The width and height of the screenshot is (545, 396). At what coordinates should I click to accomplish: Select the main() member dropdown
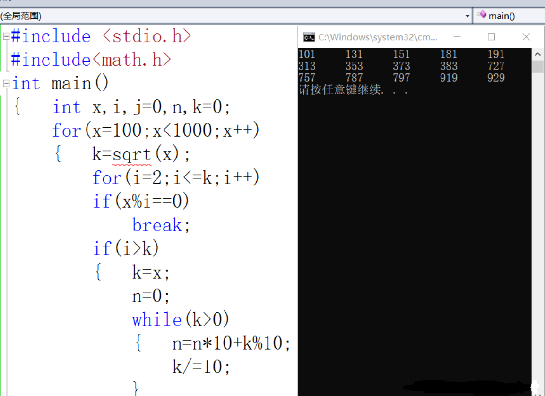tap(509, 16)
